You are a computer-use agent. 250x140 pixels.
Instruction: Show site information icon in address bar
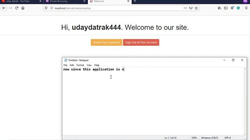pos(52,8)
